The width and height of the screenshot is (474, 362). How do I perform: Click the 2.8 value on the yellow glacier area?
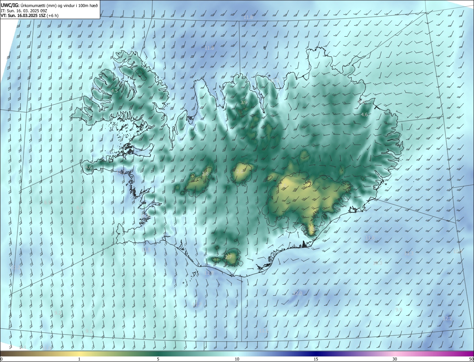206,174
